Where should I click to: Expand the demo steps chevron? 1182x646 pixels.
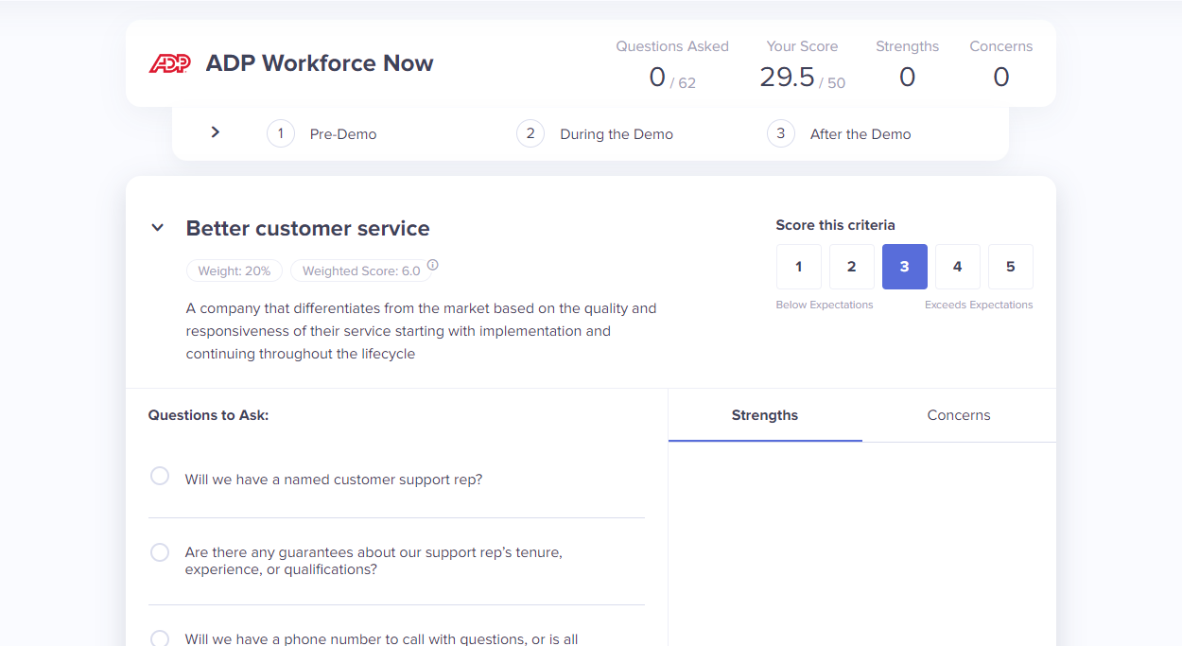tap(216, 132)
